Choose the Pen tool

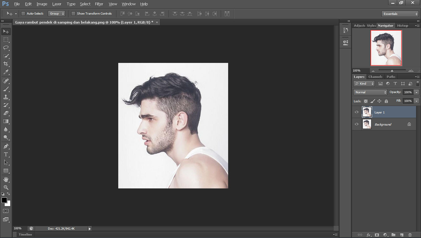[6, 146]
